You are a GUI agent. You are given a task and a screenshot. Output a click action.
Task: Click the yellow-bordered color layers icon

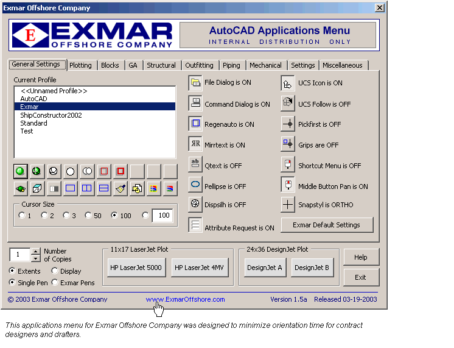tap(154, 189)
